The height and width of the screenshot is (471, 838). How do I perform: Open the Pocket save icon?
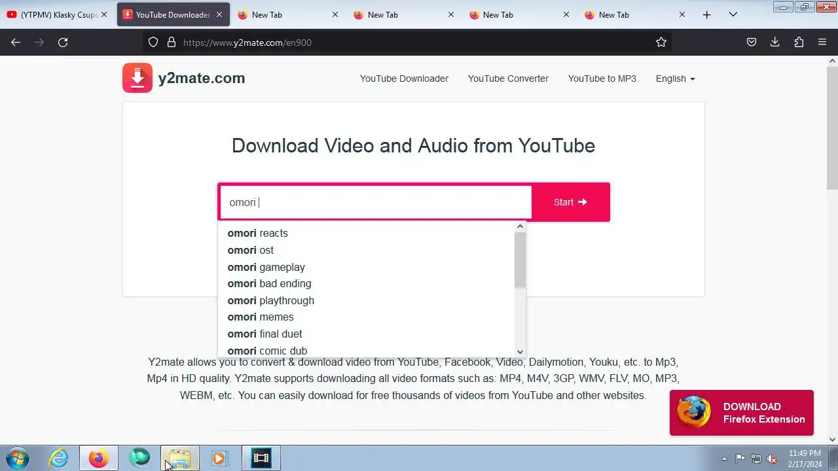pyautogui.click(x=752, y=42)
